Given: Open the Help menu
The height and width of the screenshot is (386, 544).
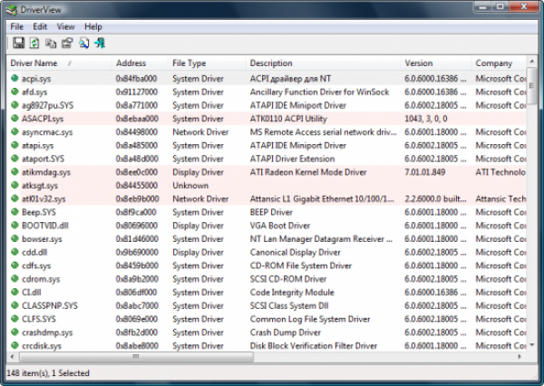Looking at the screenshot, I should 93,27.
